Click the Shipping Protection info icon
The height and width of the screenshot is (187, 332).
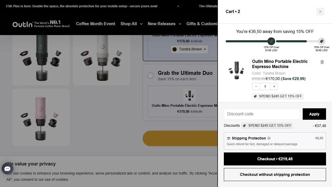[x=269, y=138]
